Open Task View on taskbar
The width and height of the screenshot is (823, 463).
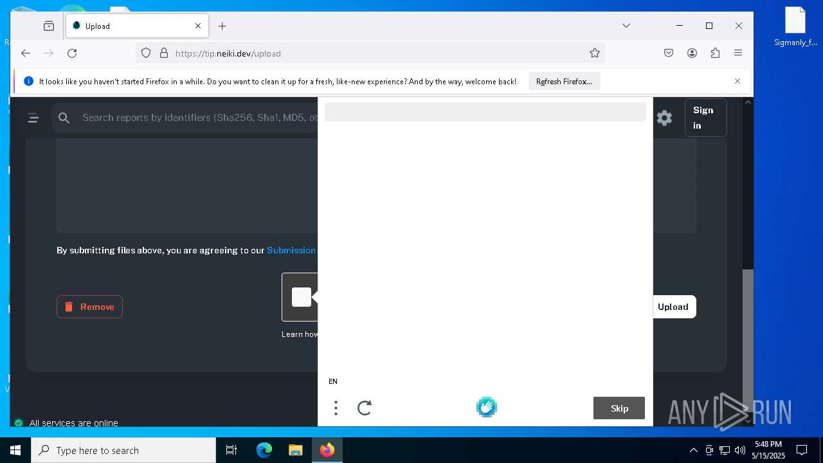[x=231, y=450]
